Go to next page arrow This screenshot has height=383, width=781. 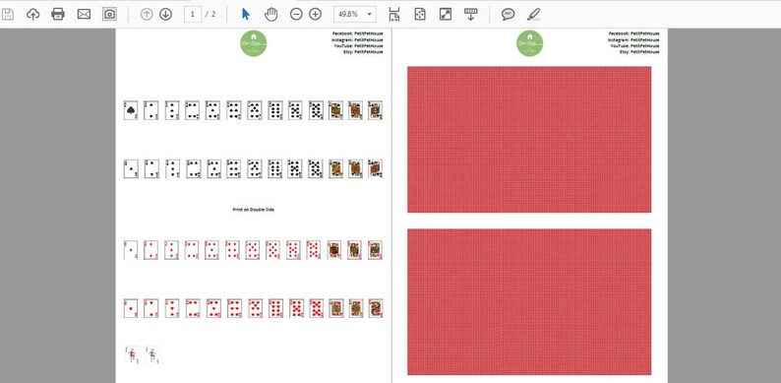[x=166, y=14]
